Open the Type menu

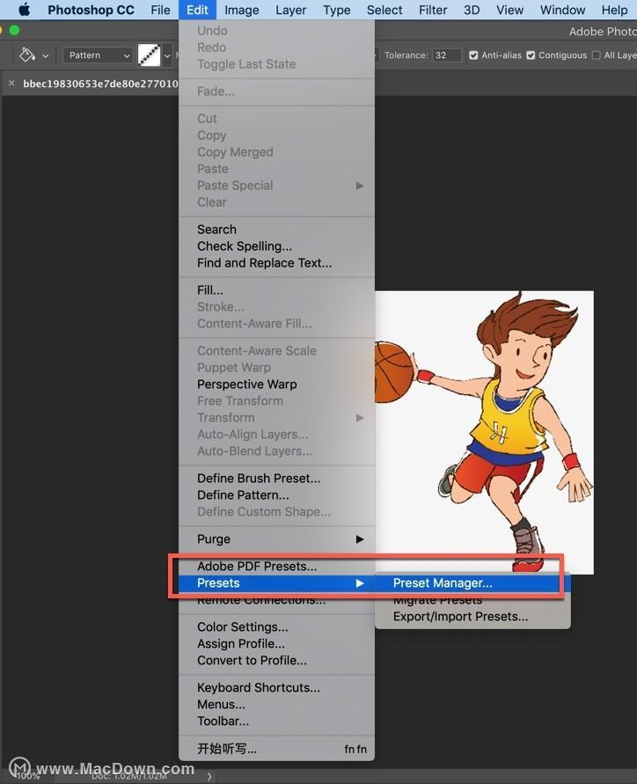pyautogui.click(x=336, y=10)
